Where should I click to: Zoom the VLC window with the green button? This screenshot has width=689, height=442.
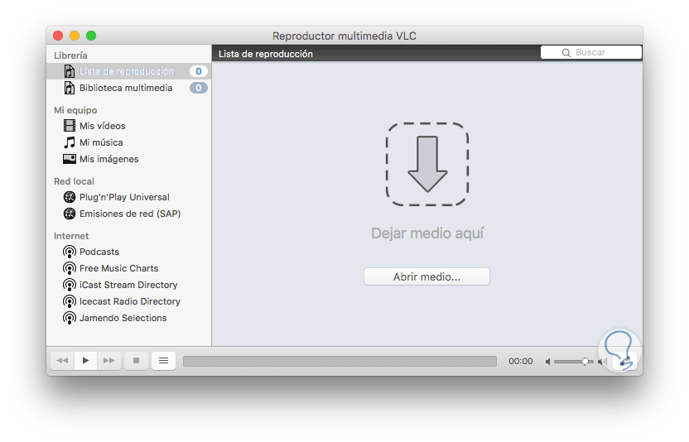point(91,36)
